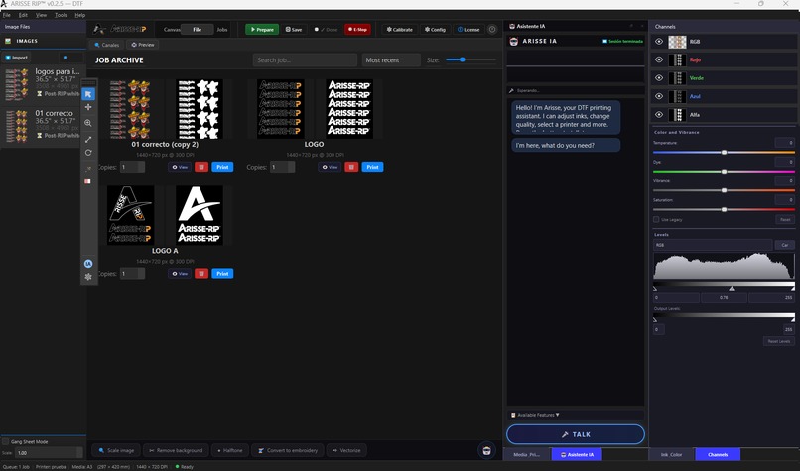Click the robot avatar floating icon
800x471 pixels.
pyautogui.click(x=486, y=450)
